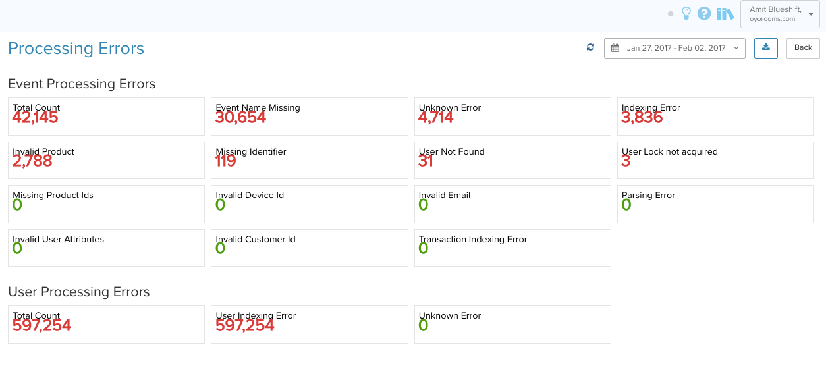Click the user Unknown Error card showing 0
The image size is (826, 368).
(512, 325)
